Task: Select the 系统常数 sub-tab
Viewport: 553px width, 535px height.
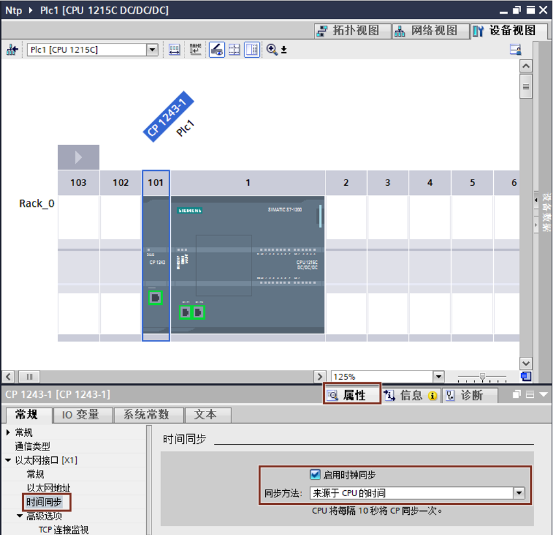Action: [x=149, y=415]
